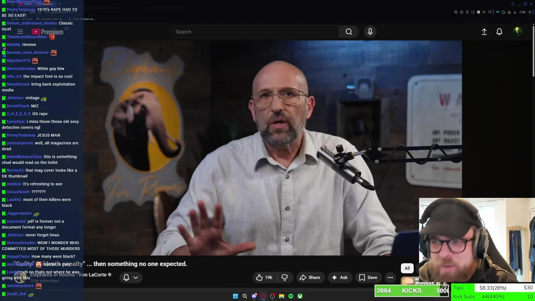Open Windows taskbar search
This screenshot has height=301, width=535.
coord(245,296)
